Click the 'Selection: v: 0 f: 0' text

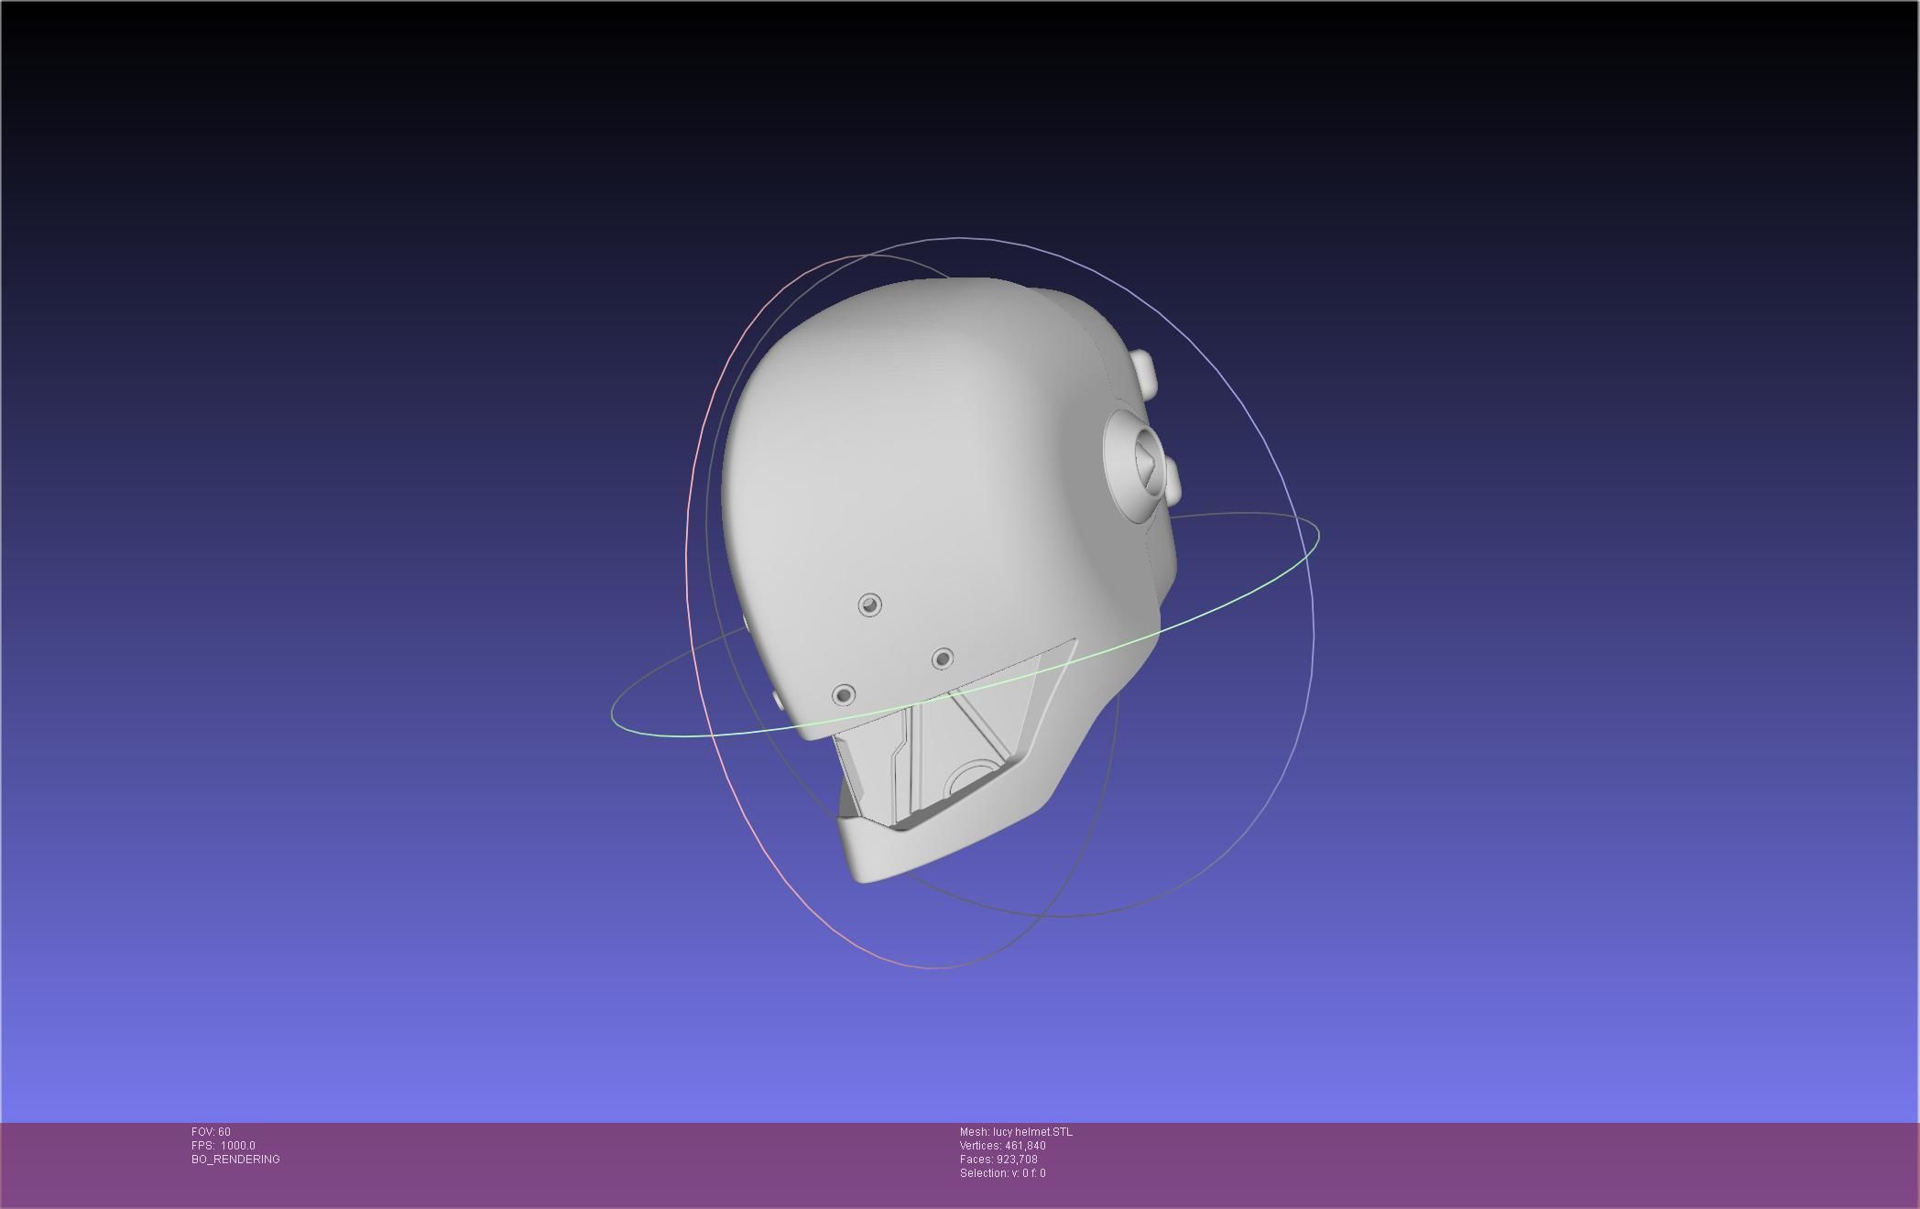coord(1003,1173)
